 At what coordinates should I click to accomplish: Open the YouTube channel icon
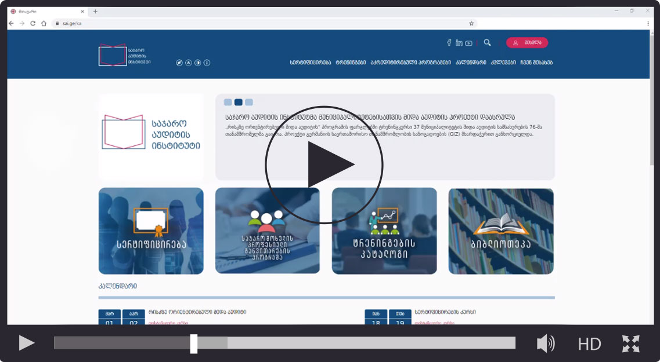(468, 43)
